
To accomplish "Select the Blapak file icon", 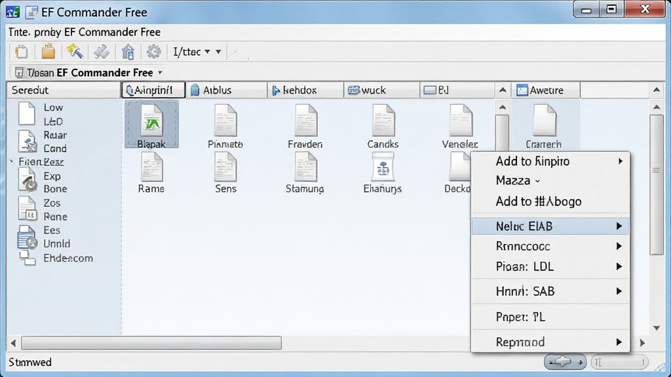I will tap(151, 124).
